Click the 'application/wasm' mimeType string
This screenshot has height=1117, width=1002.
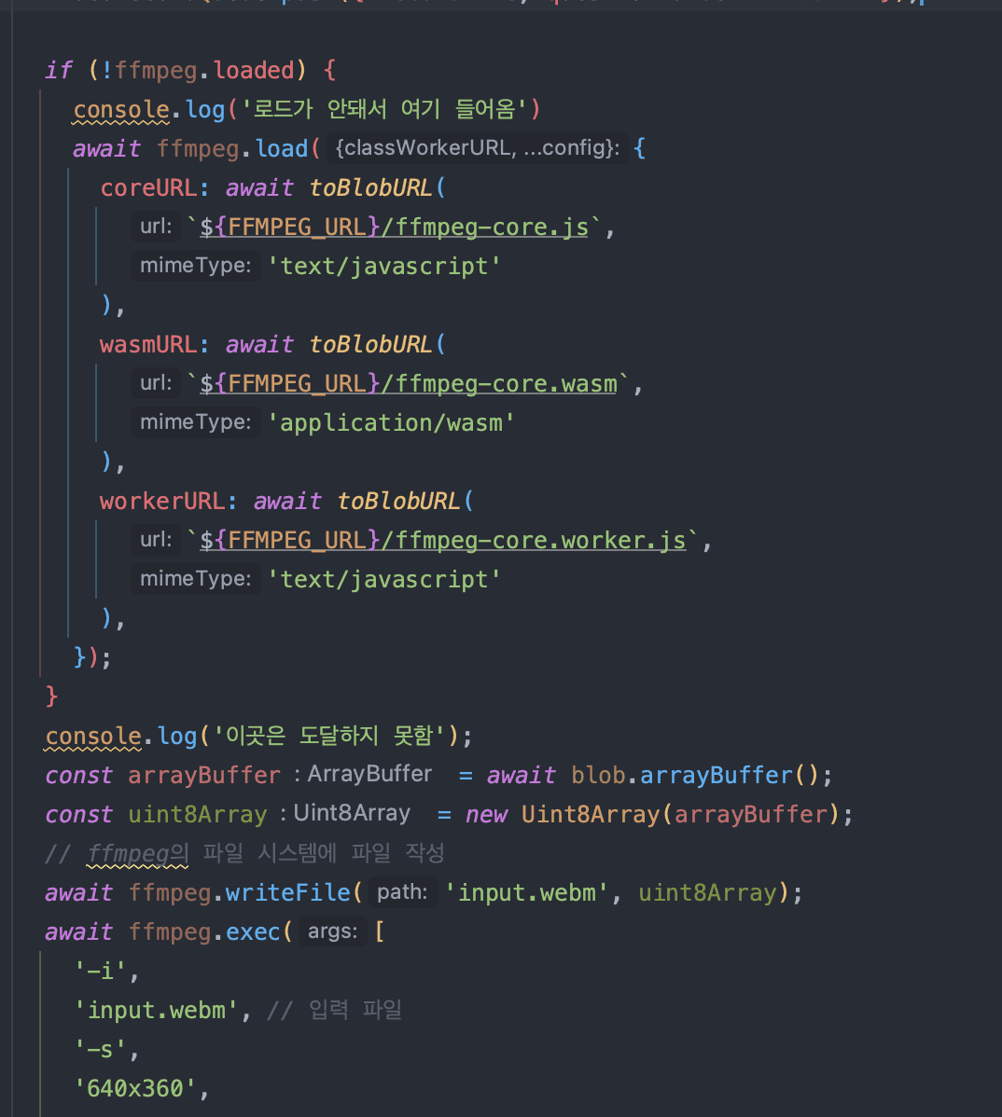click(x=391, y=423)
